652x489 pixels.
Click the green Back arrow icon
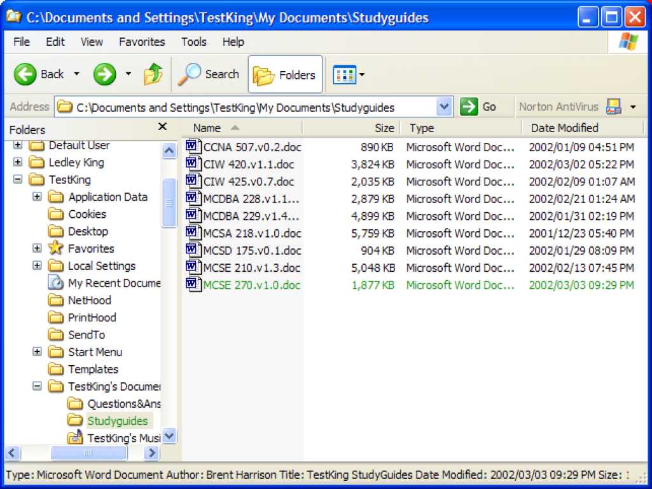[25, 74]
